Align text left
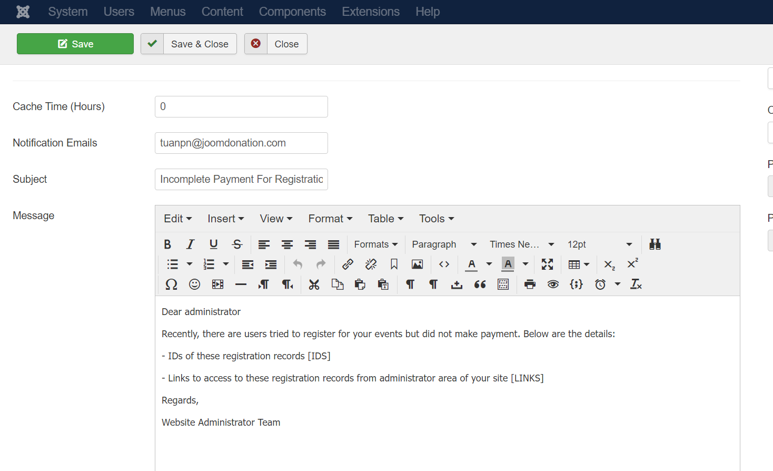This screenshot has height=471, width=773. pyautogui.click(x=264, y=244)
